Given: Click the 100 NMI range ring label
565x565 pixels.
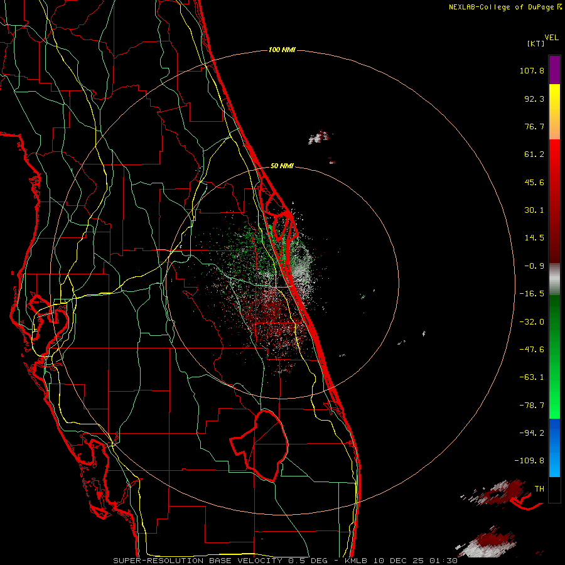Looking at the screenshot, I should (282, 50).
